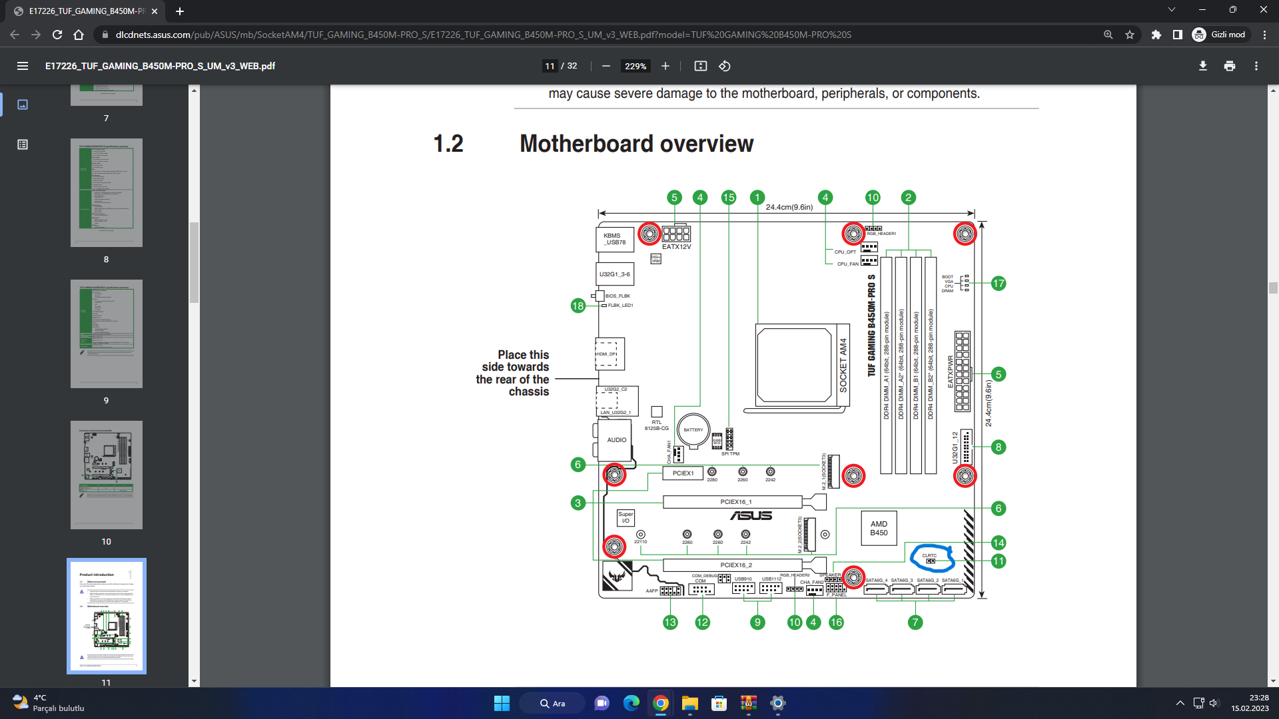Print the PDF document
Image resolution: width=1279 pixels, height=719 pixels.
(x=1229, y=66)
